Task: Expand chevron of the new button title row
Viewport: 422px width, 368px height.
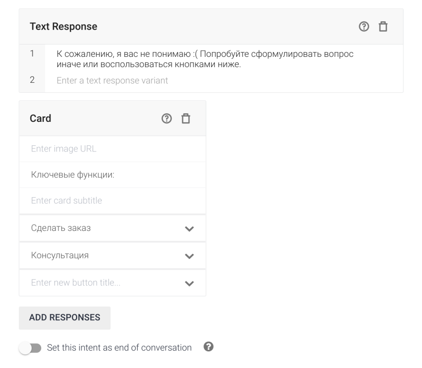Action: (x=189, y=283)
